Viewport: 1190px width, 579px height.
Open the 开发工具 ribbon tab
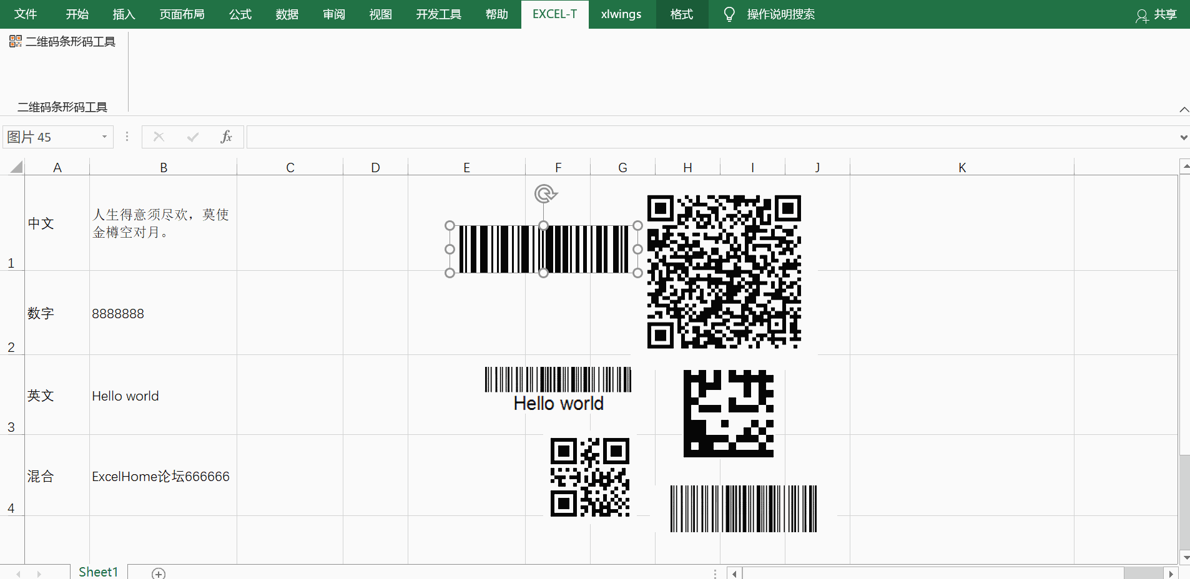(438, 14)
